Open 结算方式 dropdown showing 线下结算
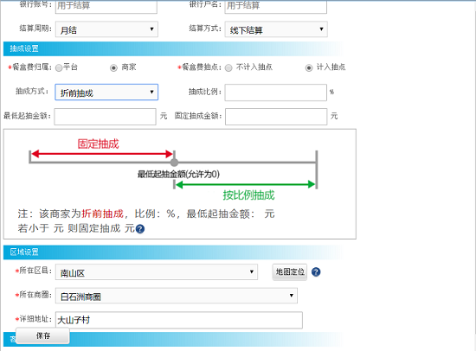The height and width of the screenshot is (351, 476). coord(276,29)
